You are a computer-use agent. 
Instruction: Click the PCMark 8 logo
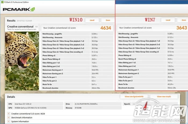pos(19,9)
